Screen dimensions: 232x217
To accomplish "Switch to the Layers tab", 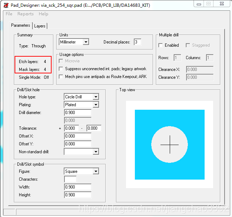I will coord(40,26).
